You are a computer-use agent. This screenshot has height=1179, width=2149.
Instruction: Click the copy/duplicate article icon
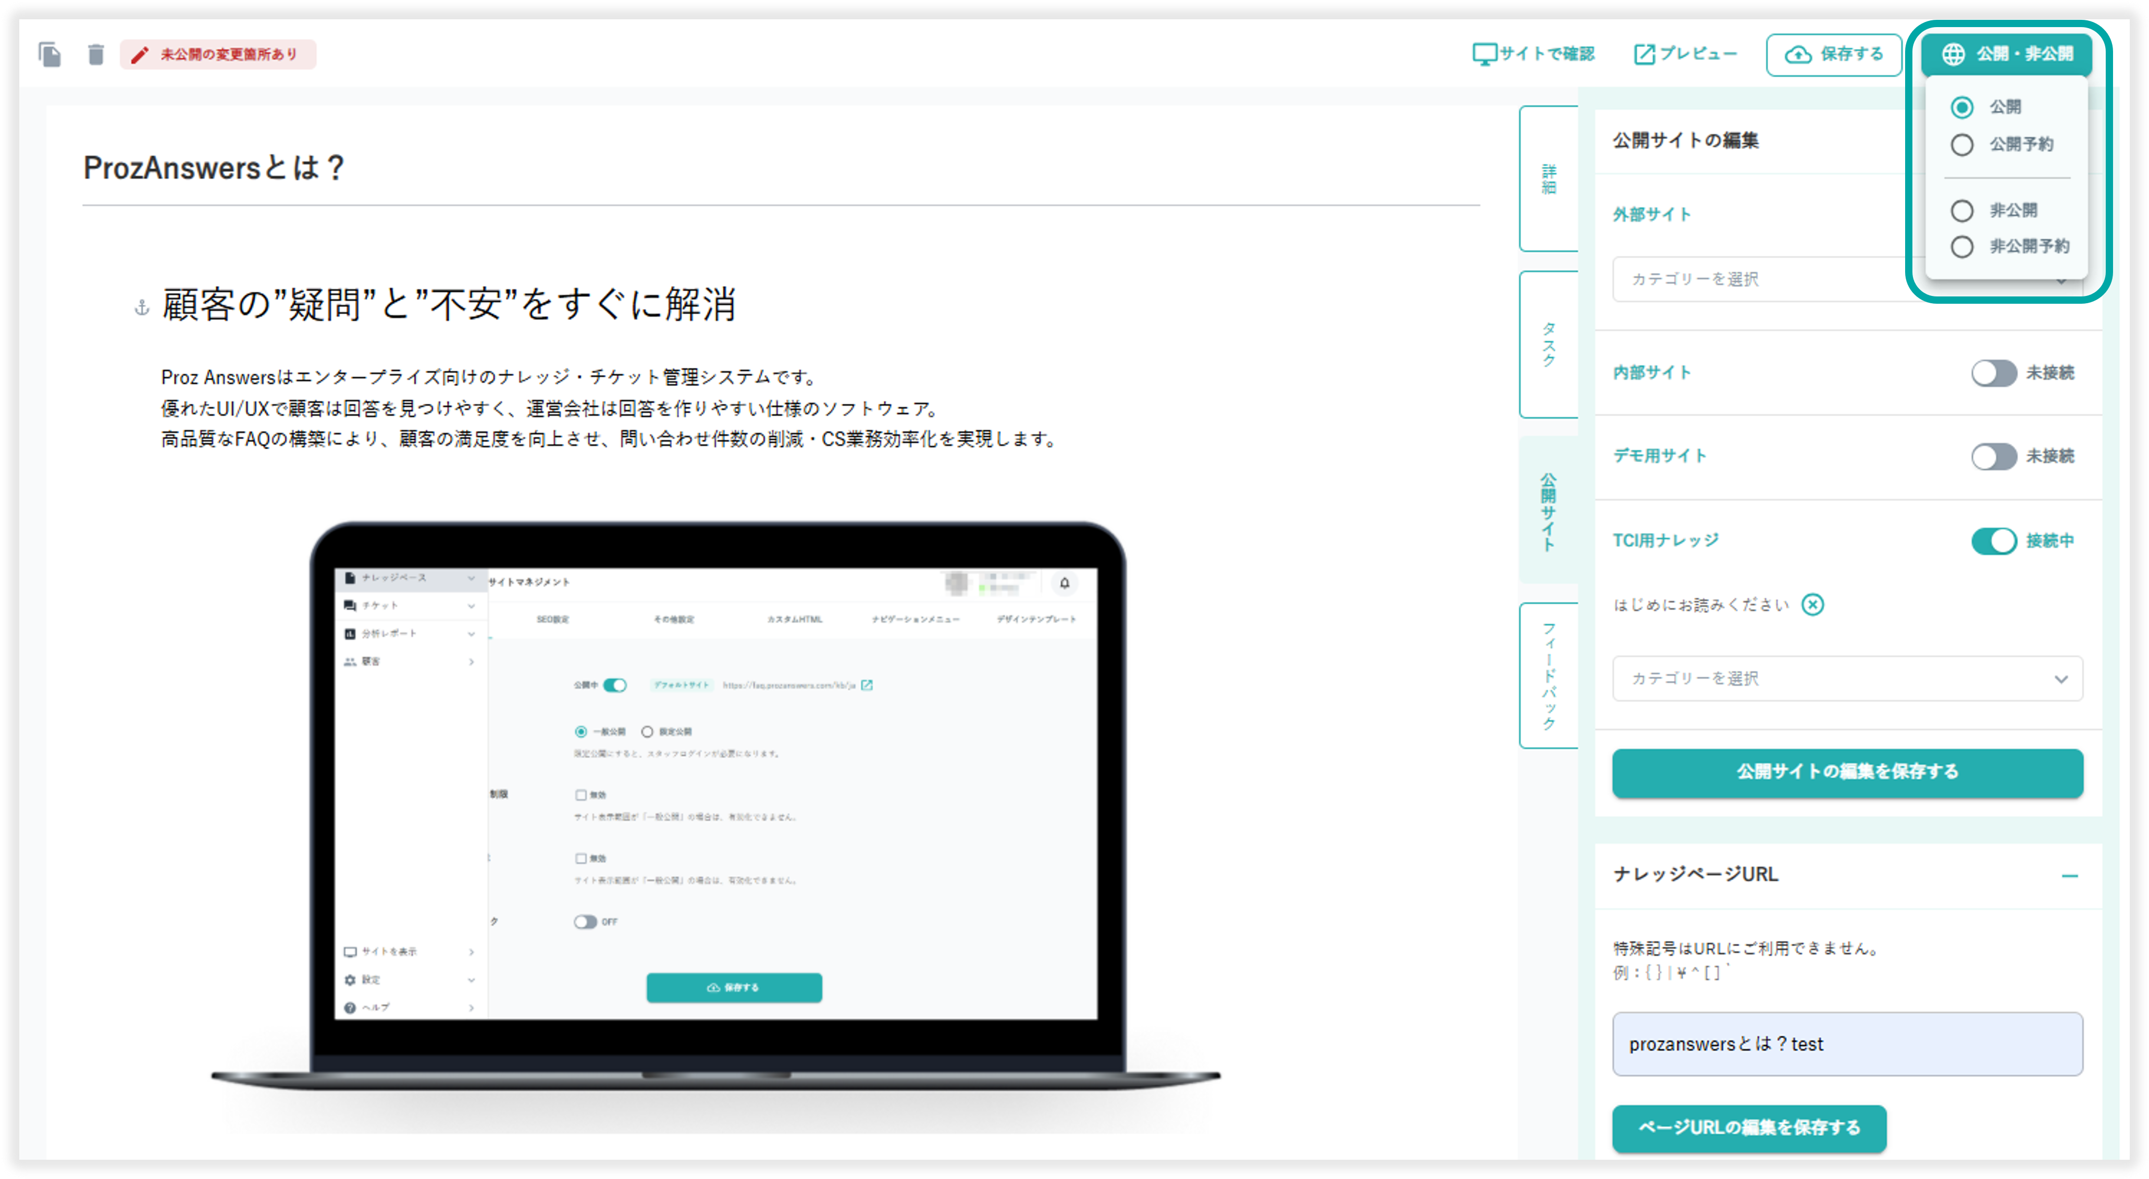click(x=50, y=54)
